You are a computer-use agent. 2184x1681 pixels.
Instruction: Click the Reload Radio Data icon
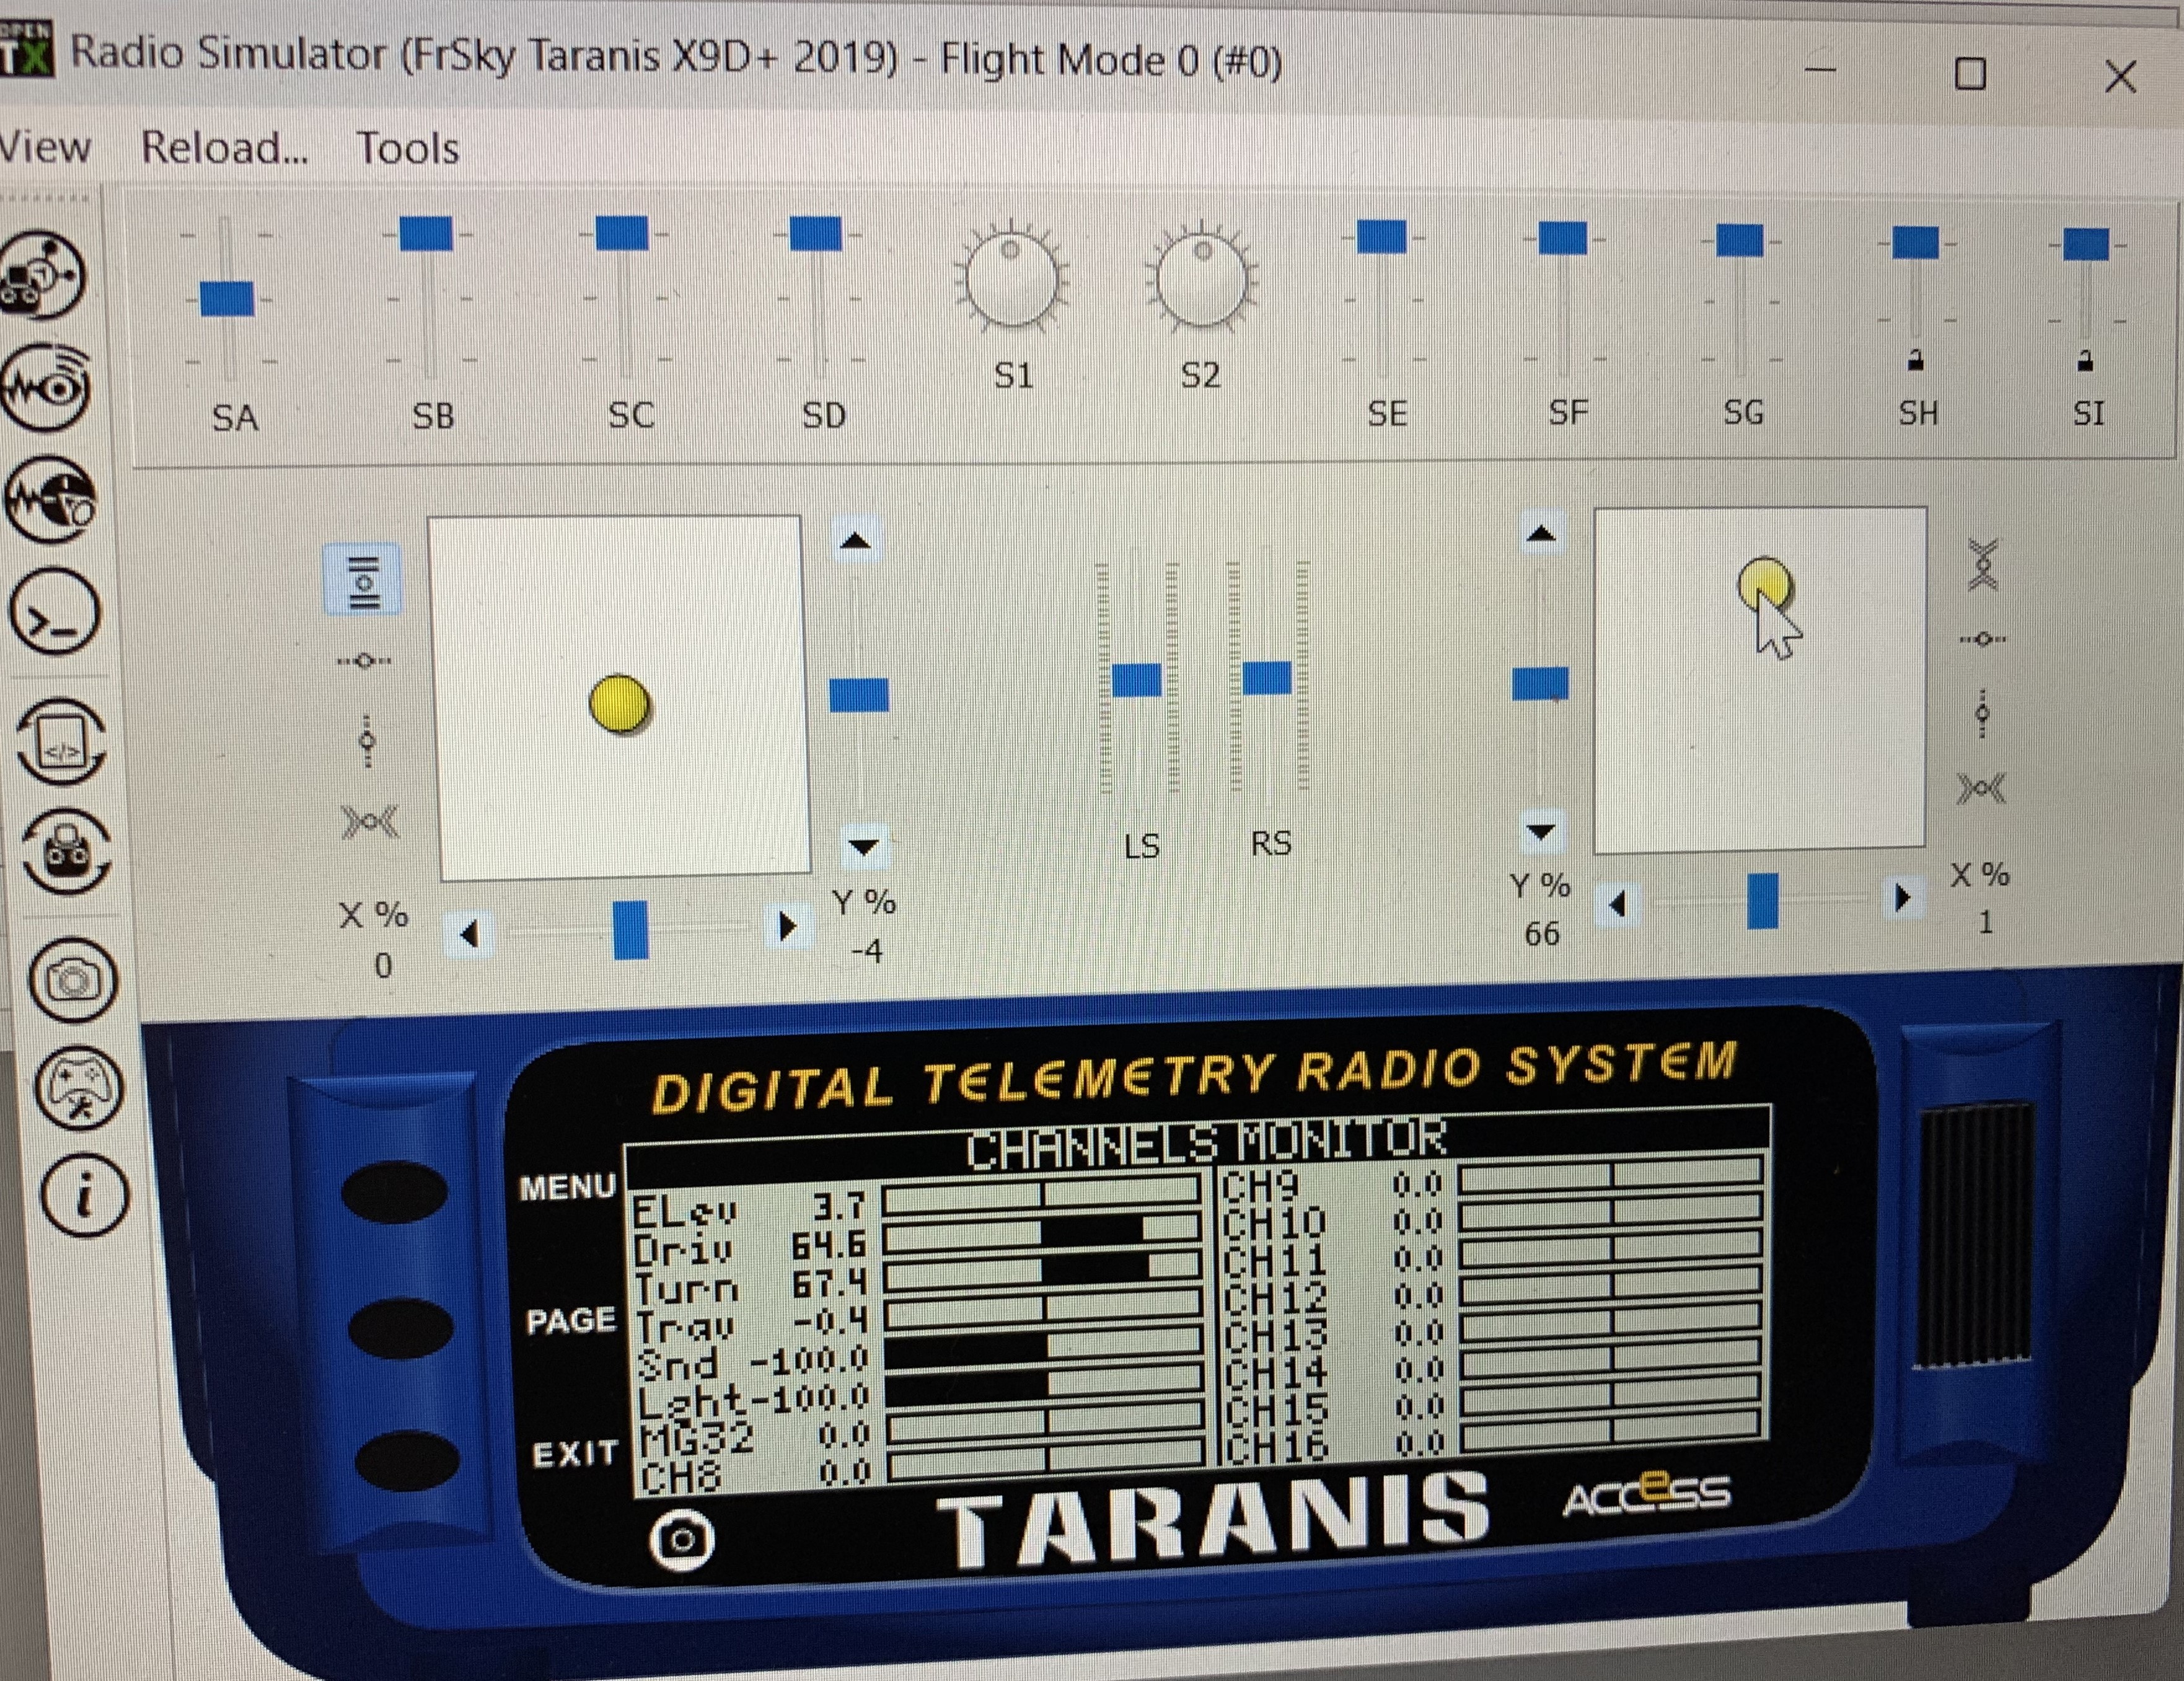[x=67, y=852]
